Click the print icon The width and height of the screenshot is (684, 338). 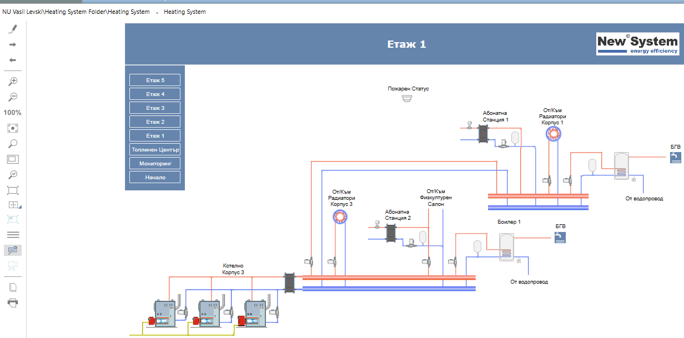[x=13, y=302]
